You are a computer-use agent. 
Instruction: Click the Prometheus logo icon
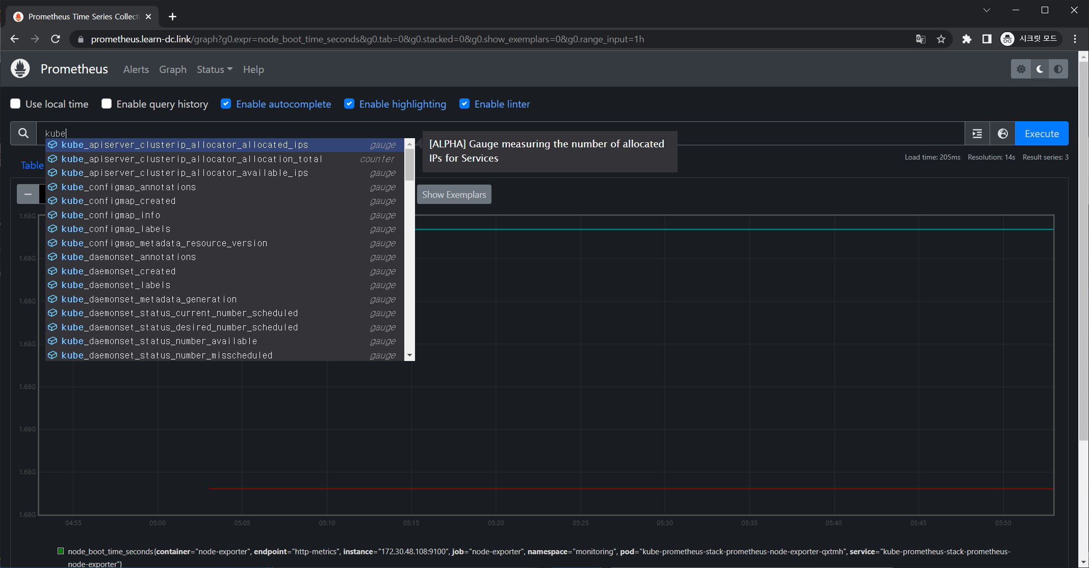tap(20, 68)
